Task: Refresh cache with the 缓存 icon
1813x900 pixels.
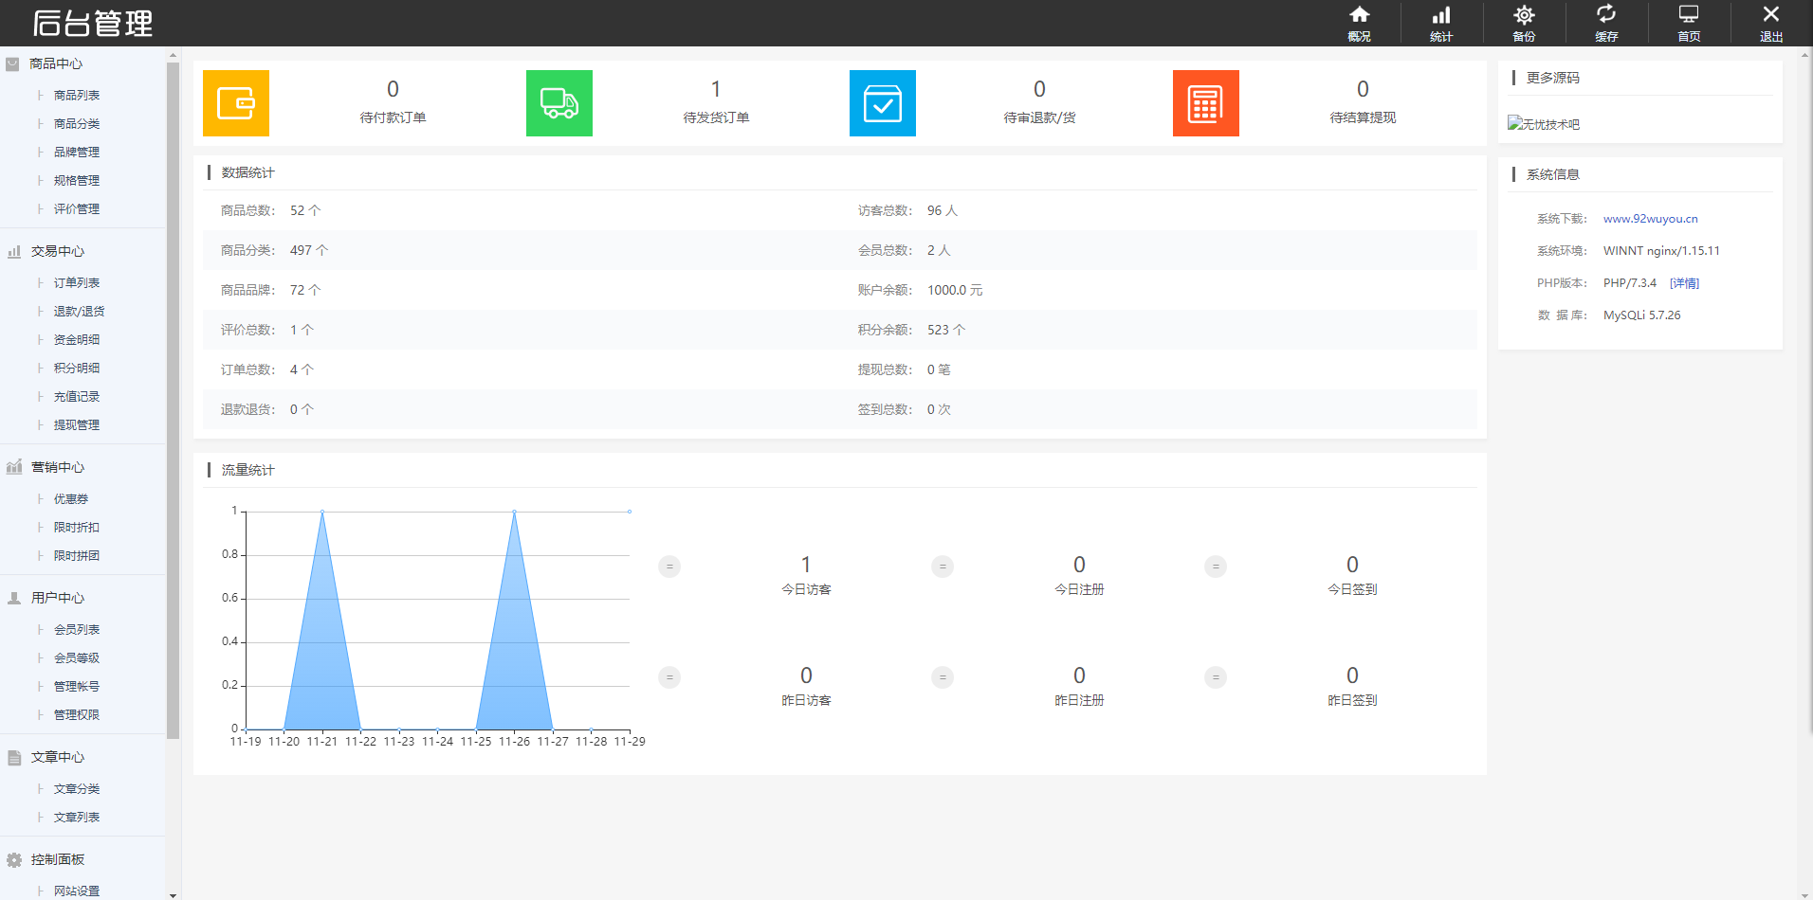Action: click(x=1605, y=23)
